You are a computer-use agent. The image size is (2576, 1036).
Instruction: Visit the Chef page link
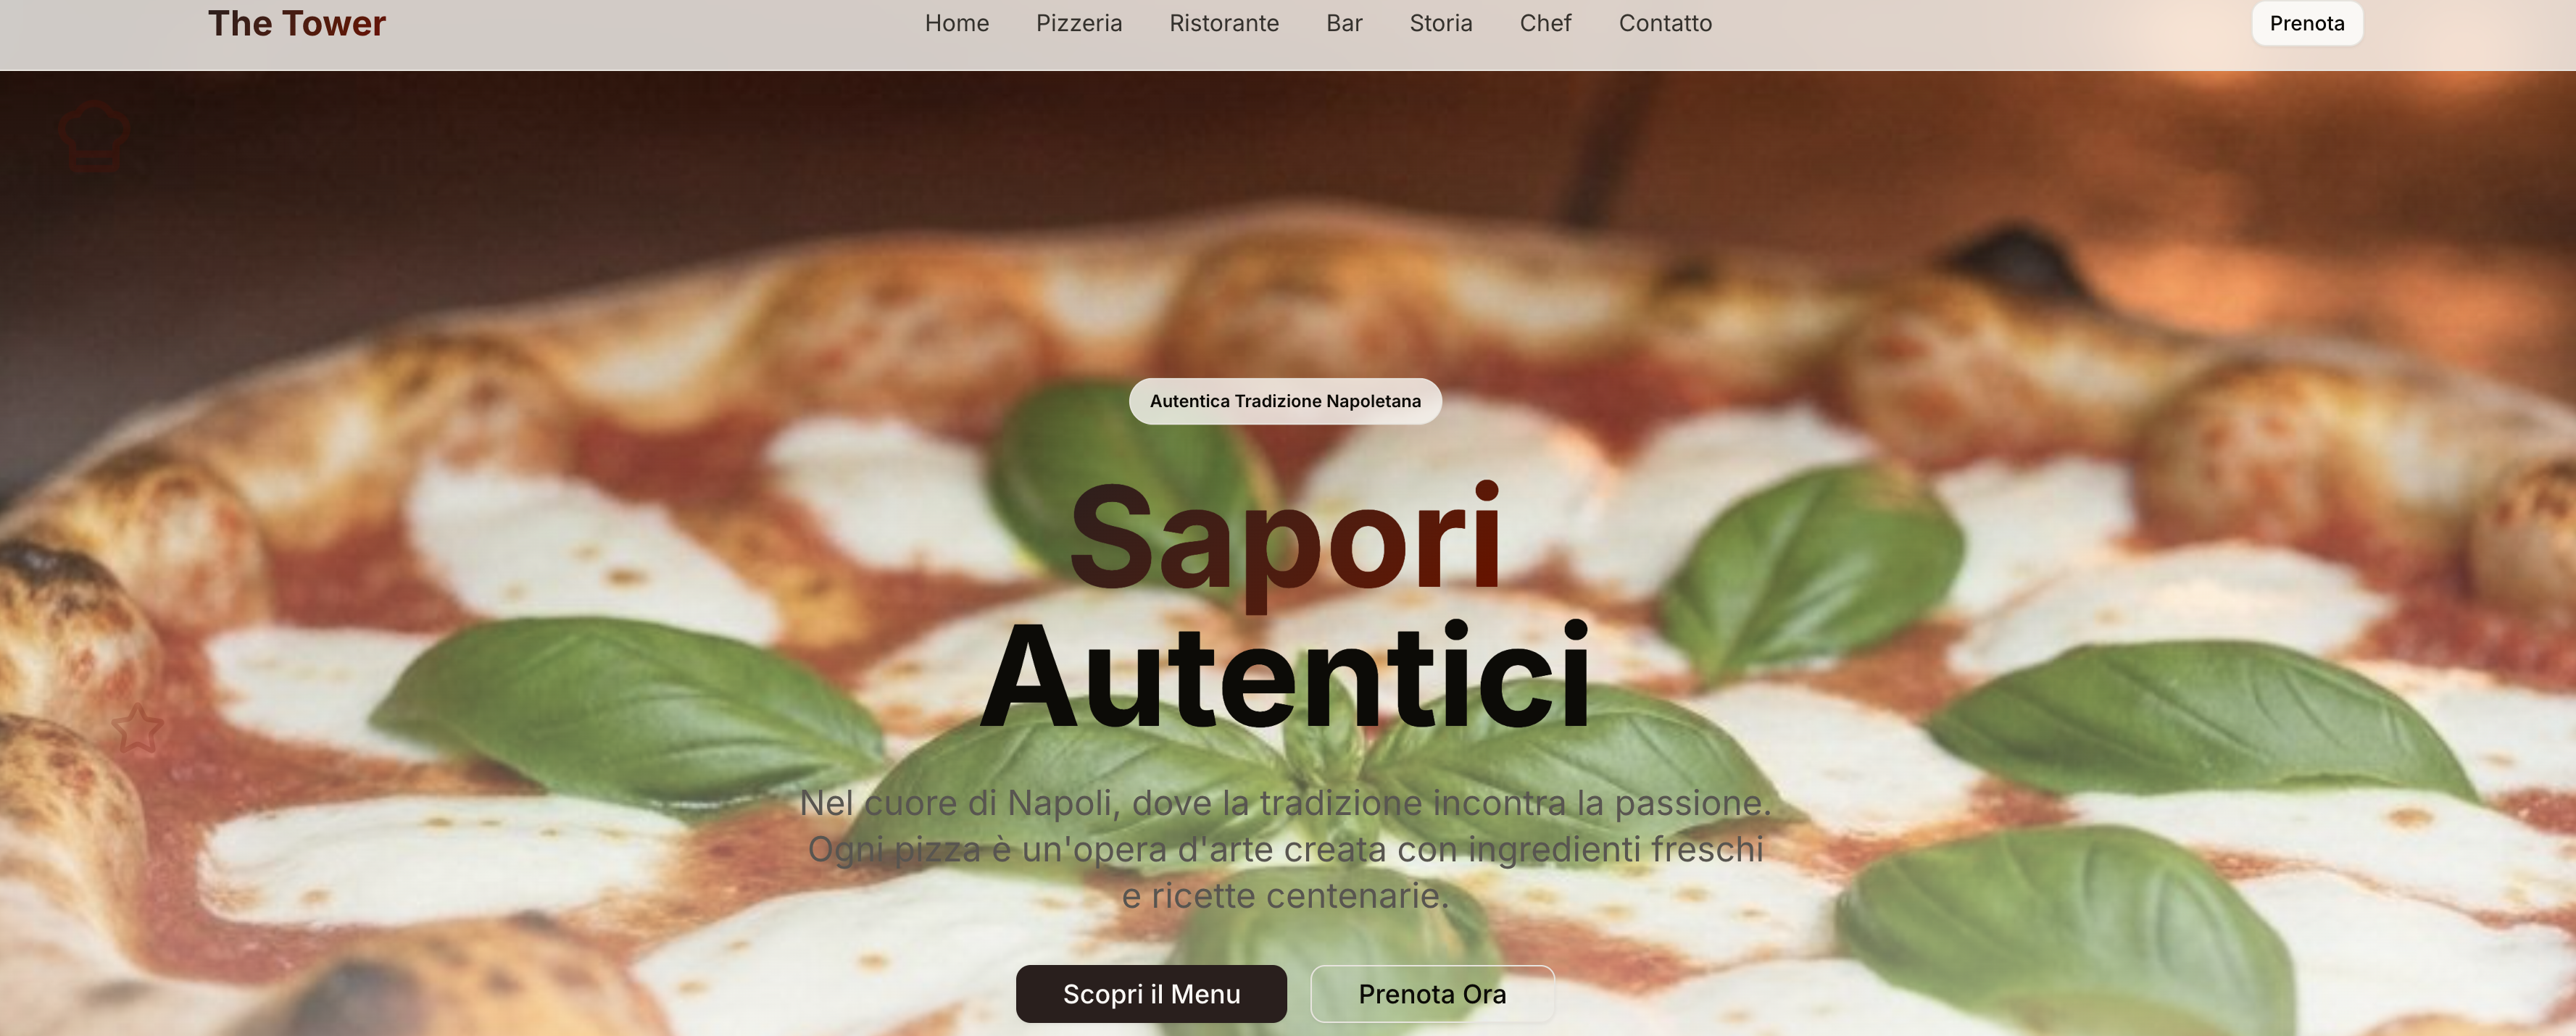1545,23
